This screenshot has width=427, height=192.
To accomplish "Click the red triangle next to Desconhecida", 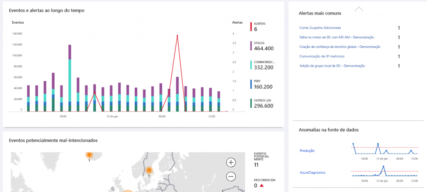I will tap(261, 186).
